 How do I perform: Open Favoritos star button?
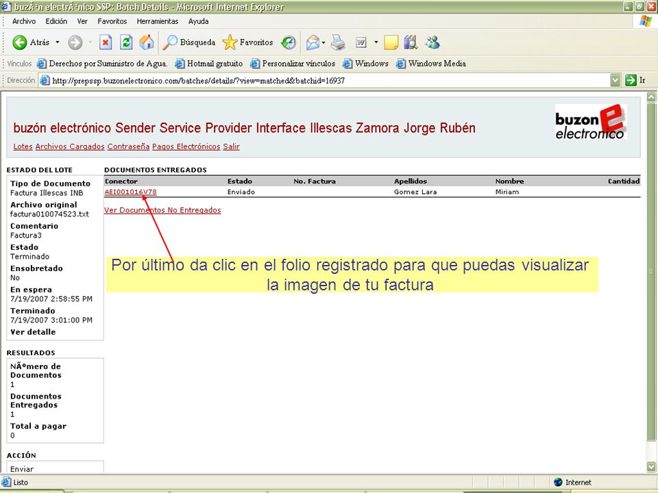pos(230,42)
